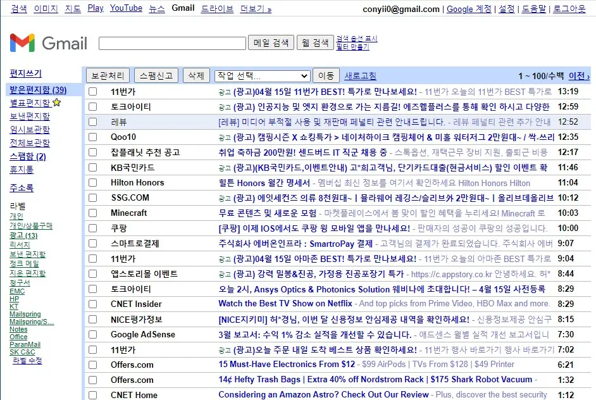Image resolution: width=596 pixels, height=400 pixels.
Task: Tick the CNET Insider email checkbox
Action: (93, 304)
